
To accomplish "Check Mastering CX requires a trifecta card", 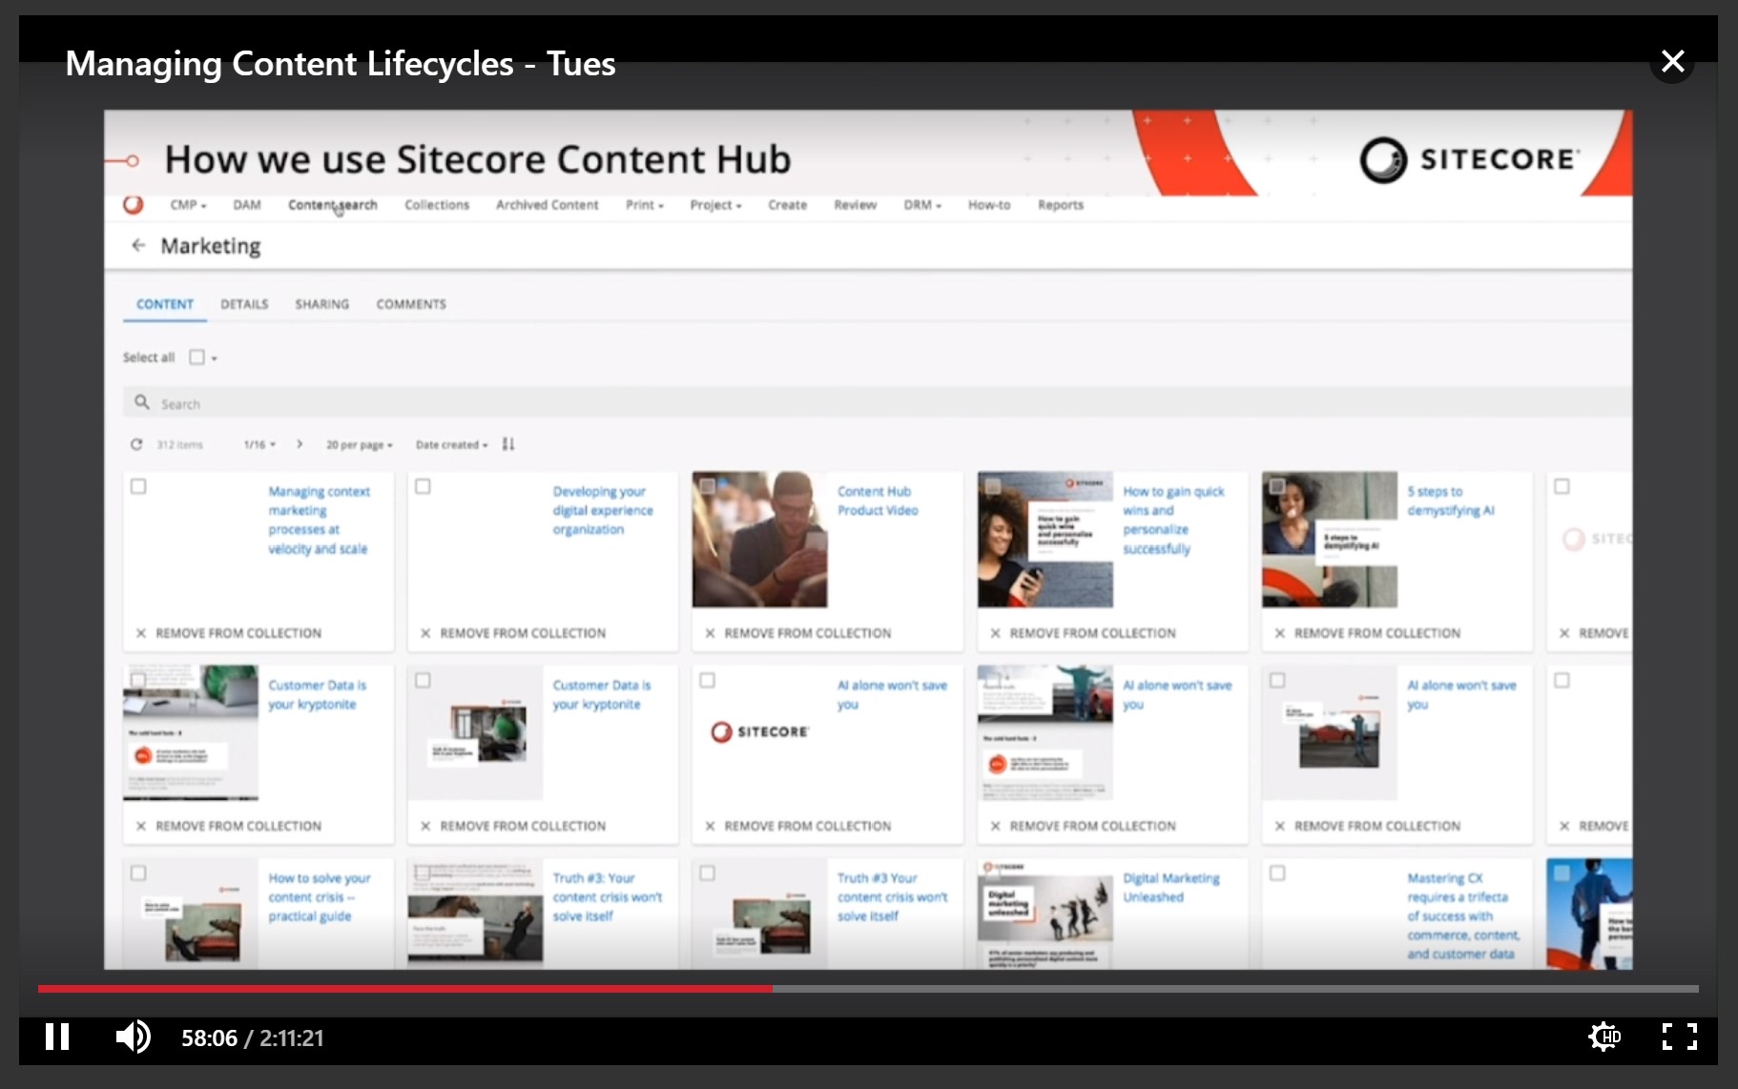I will click(1277, 873).
